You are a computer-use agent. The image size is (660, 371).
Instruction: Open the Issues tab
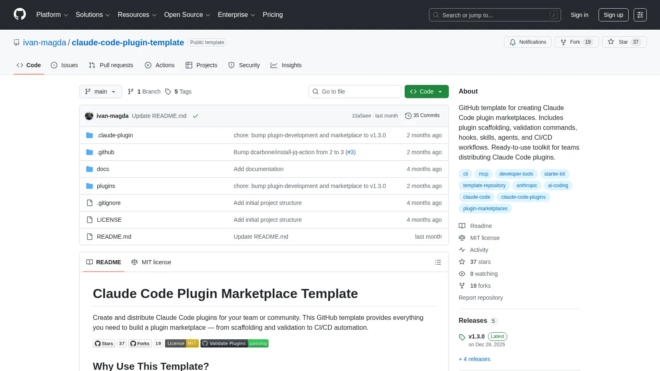pyautogui.click(x=64, y=65)
